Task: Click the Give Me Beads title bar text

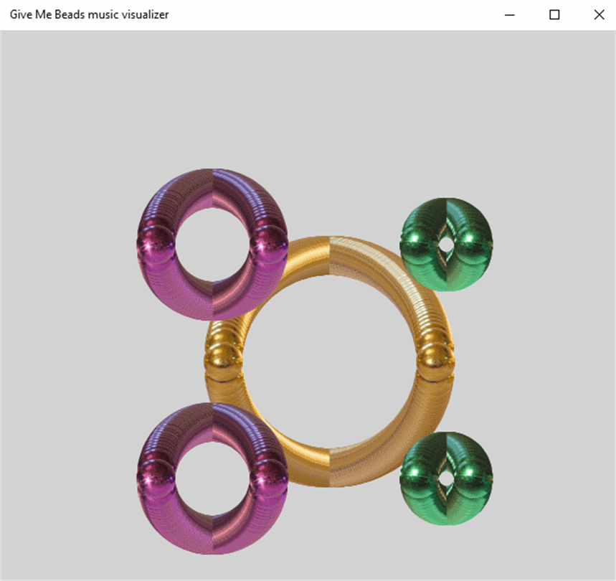Action: point(89,14)
